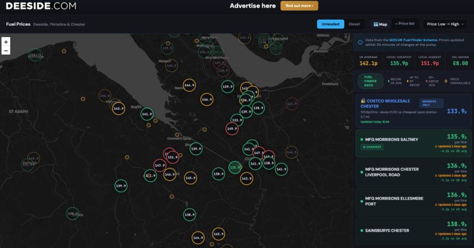Click the 50L Saving £8.00 figure
The height and width of the screenshot is (248, 474).
[x=460, y=64]
